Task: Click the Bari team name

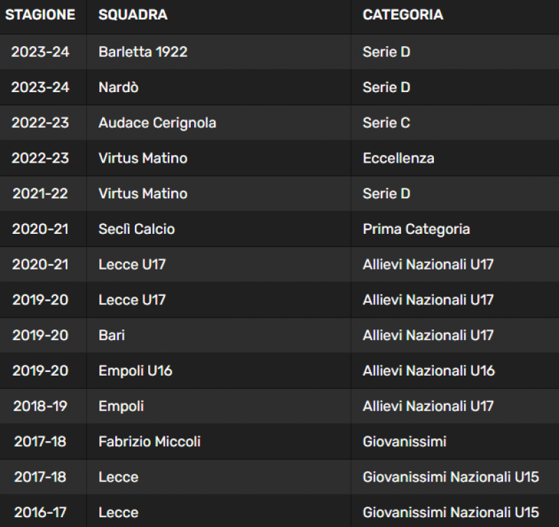Action: pos(112,336)
